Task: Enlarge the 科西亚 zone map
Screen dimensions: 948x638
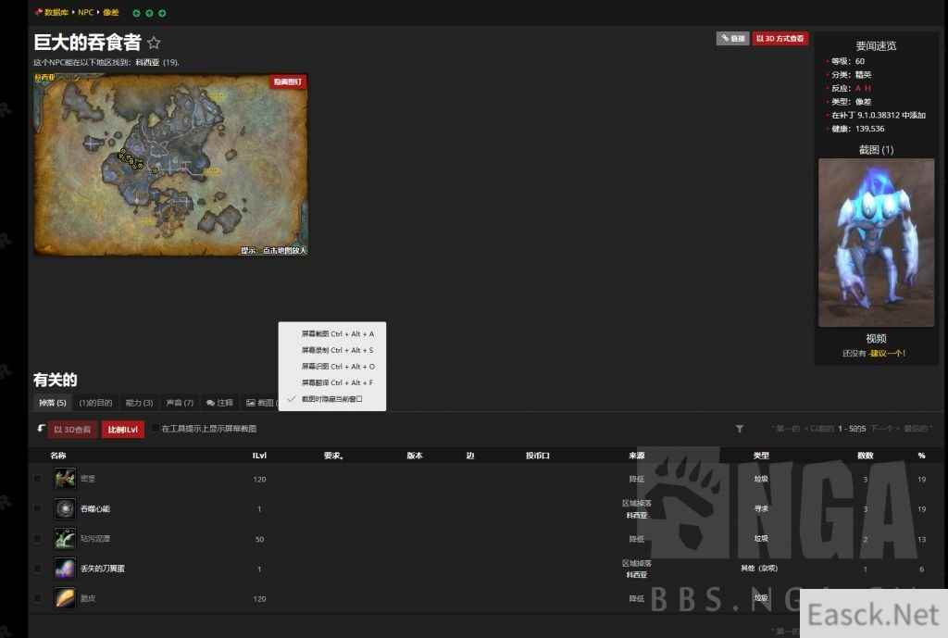Action: pos(170,165)
